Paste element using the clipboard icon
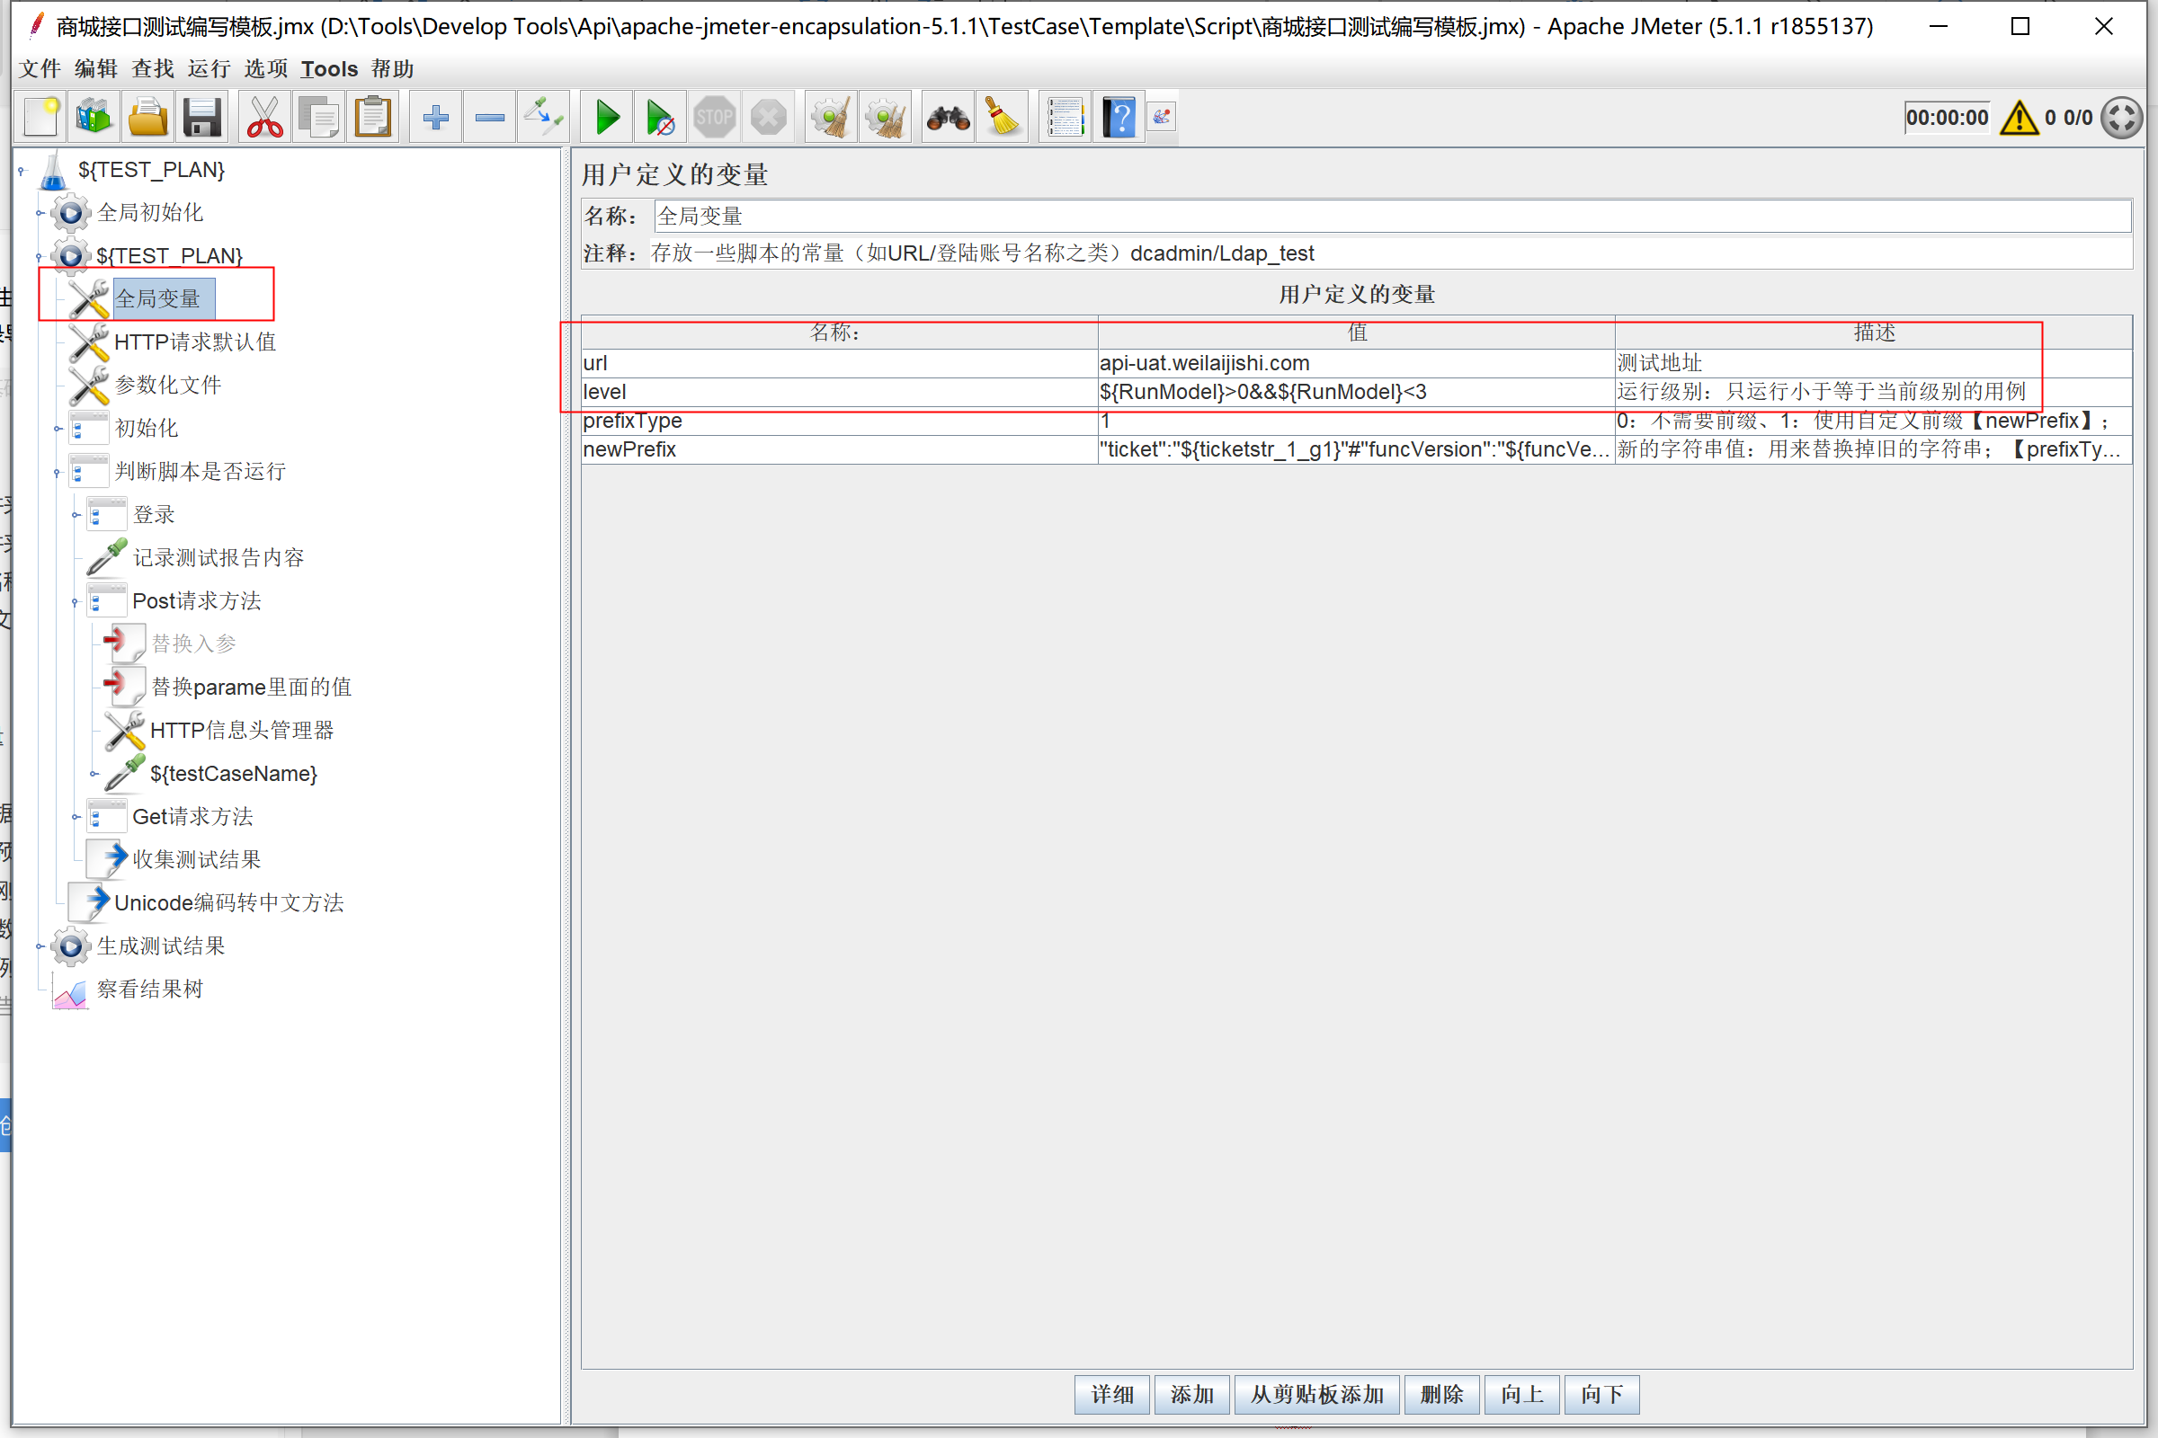Screen dimensions: 2158x1438 [x=373, y=118]
